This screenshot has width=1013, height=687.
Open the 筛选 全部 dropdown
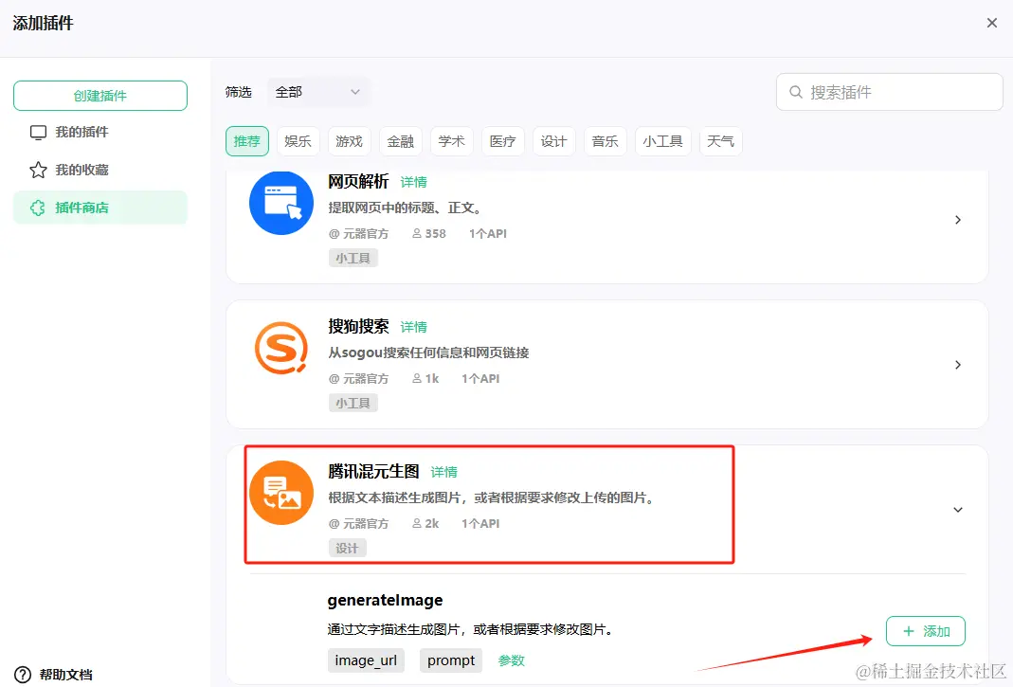click(x=317, y=92)
